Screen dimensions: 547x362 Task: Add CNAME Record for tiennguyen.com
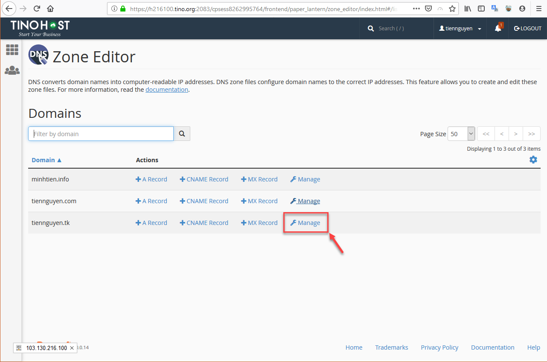(204, 201)
